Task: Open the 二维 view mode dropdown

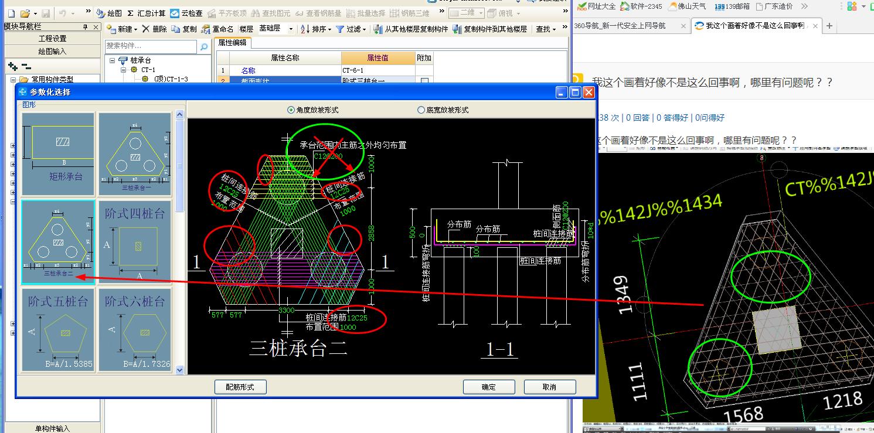Action: click(467, 13)
